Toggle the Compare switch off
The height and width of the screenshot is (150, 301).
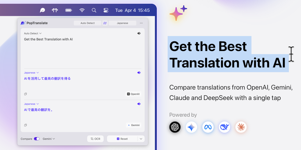(x=37, y=139)
